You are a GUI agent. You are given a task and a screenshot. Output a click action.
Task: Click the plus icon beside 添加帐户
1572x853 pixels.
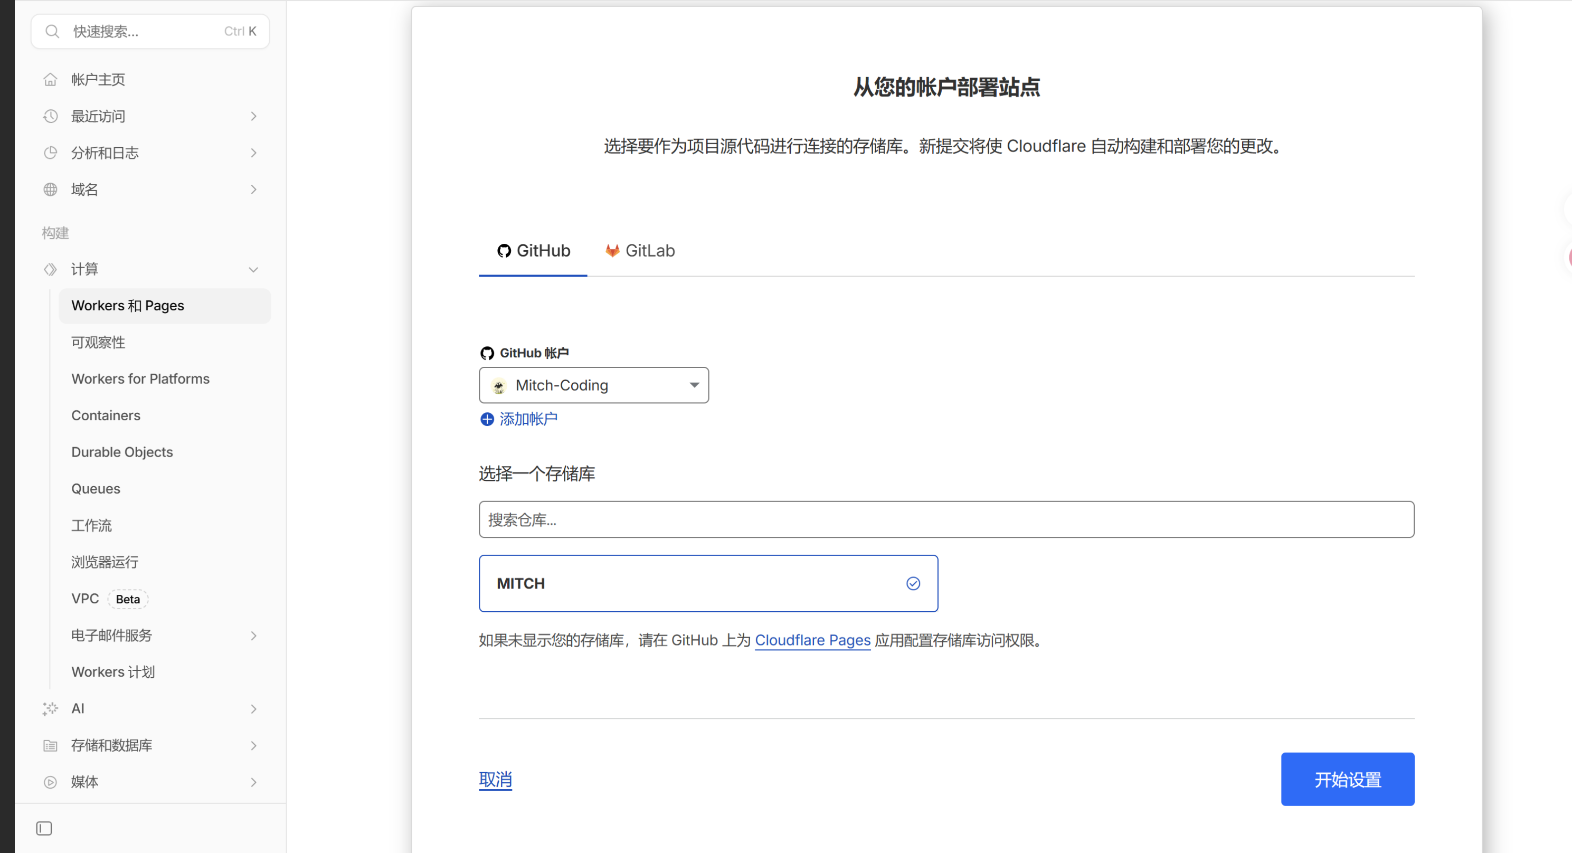click(x=487, y=419)
